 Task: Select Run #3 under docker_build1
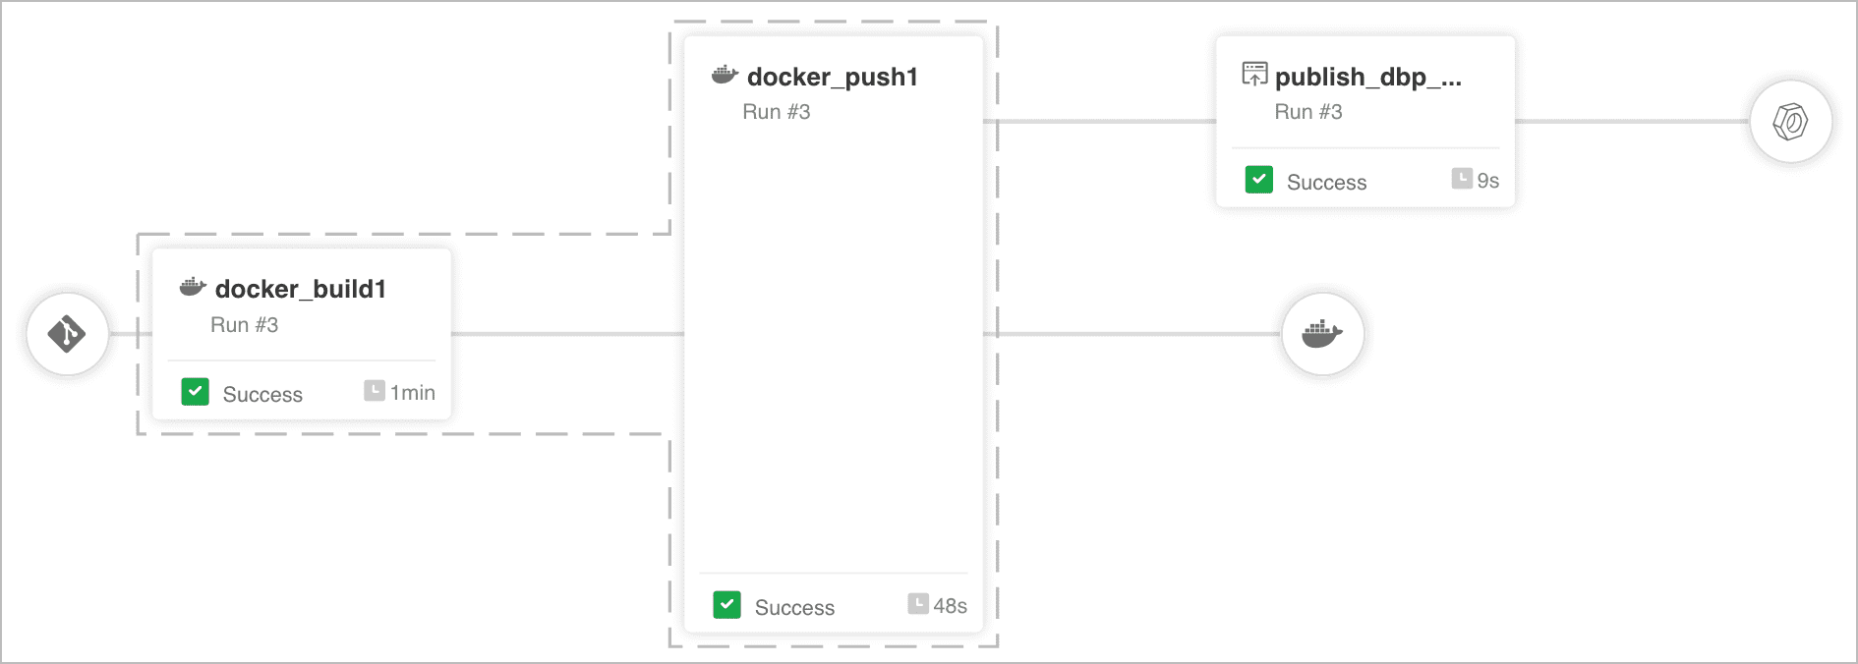(x=245, y=325)
